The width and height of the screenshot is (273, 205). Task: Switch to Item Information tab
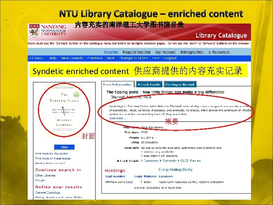tap(118, 84)
